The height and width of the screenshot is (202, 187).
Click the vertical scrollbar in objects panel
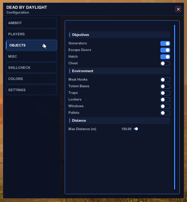click(x=175, y=107)
